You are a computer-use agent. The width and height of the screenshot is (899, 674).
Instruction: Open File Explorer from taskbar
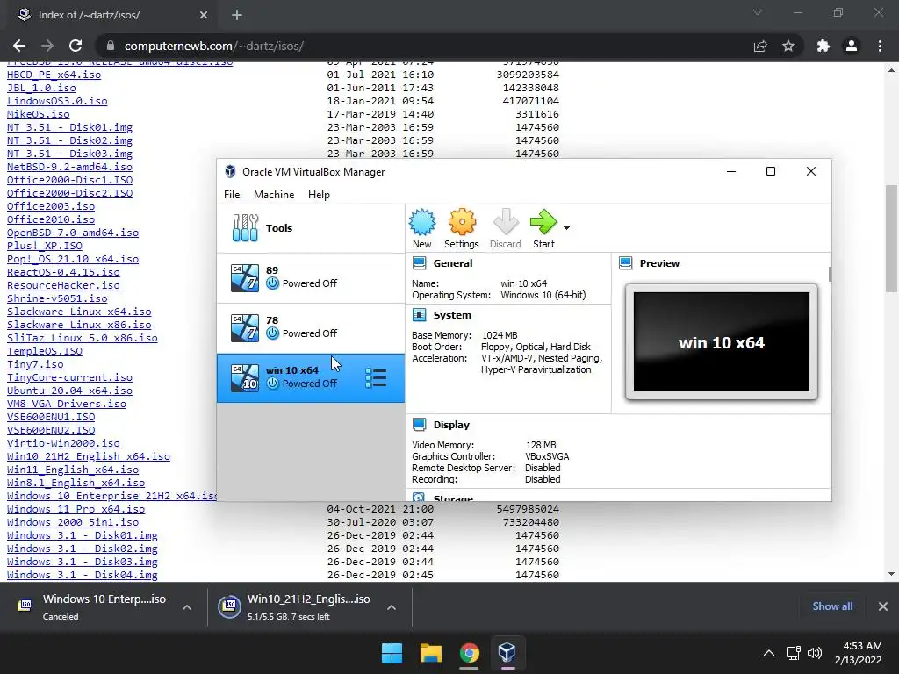[430, 653]
